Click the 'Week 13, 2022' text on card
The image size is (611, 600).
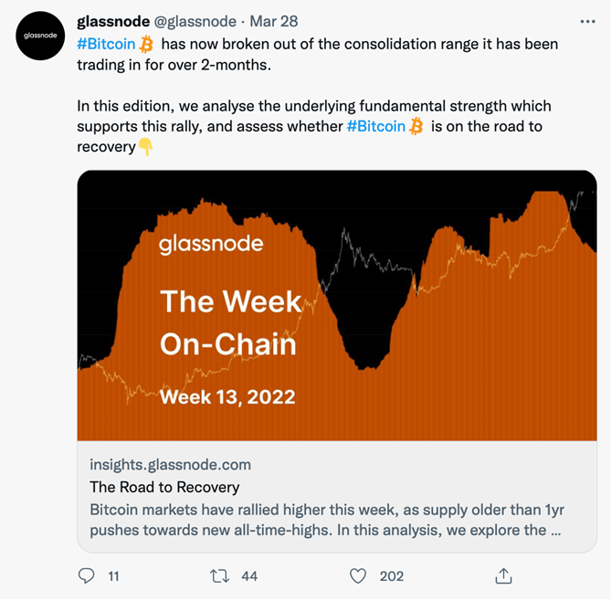tap(227, 397)
